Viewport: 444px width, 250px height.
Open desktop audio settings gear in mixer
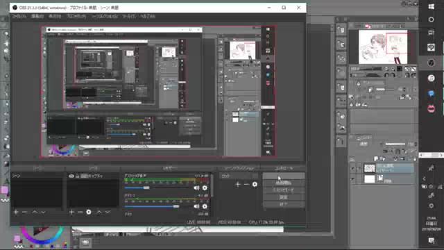(x=205, y=187)
